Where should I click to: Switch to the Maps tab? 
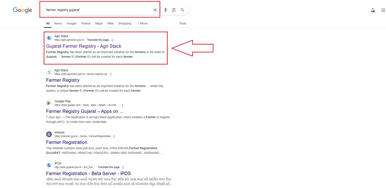pyautogui.click(x=99, y=23)
